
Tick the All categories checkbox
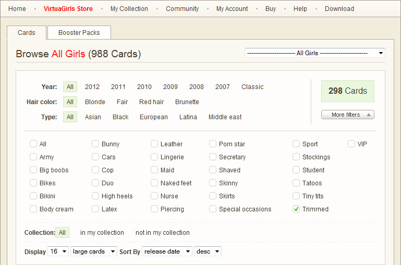33,144
